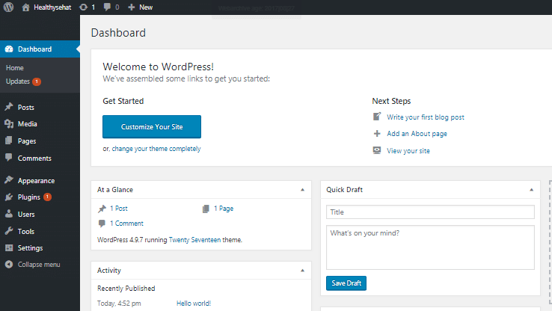This screenshot has width=552, height=311.
Task: Click the pencil icon beside Write your first blog post
Action: [x=377, y=117]
